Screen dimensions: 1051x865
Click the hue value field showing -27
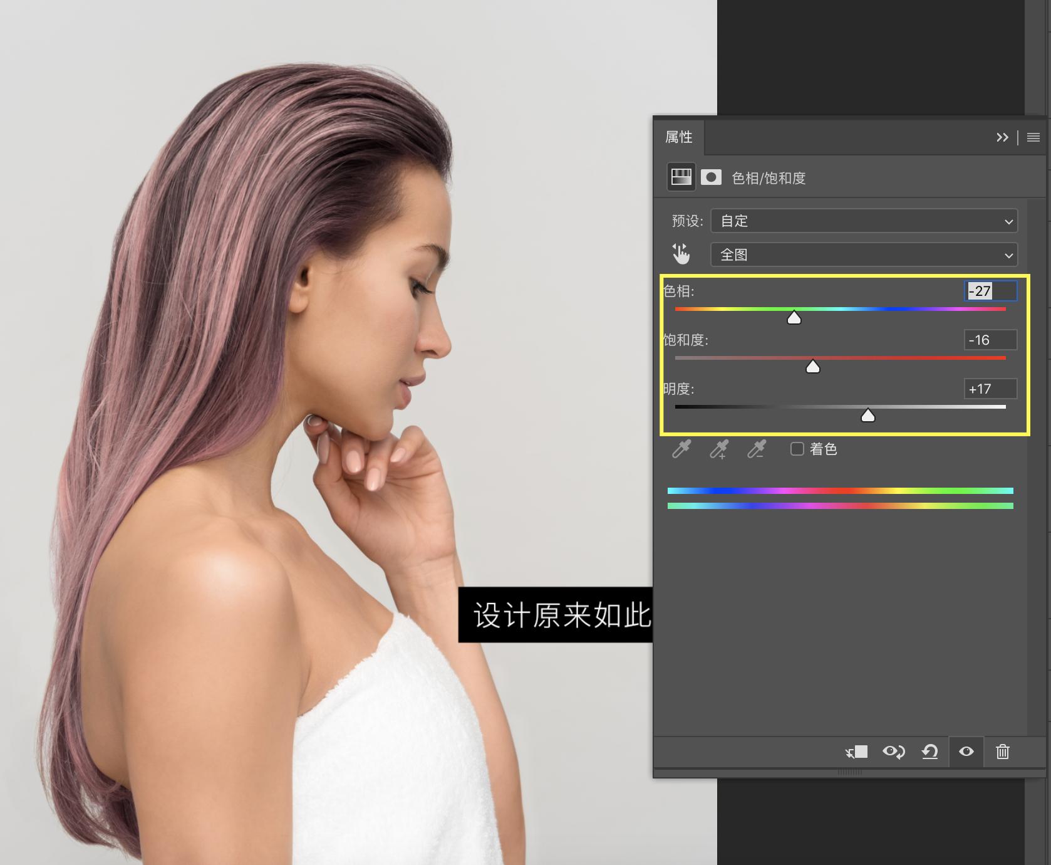pos(991,291)
